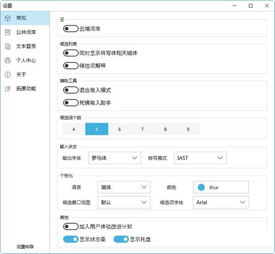Click the 公共词库 dictionary icon
Screen dimensions: 275x254
pos(7,32)
